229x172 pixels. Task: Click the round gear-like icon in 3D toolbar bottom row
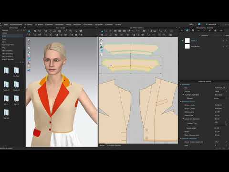point(76,35)
